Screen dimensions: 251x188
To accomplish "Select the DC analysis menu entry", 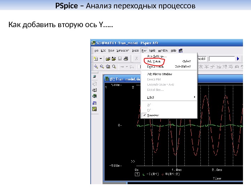I will point(169,110).
